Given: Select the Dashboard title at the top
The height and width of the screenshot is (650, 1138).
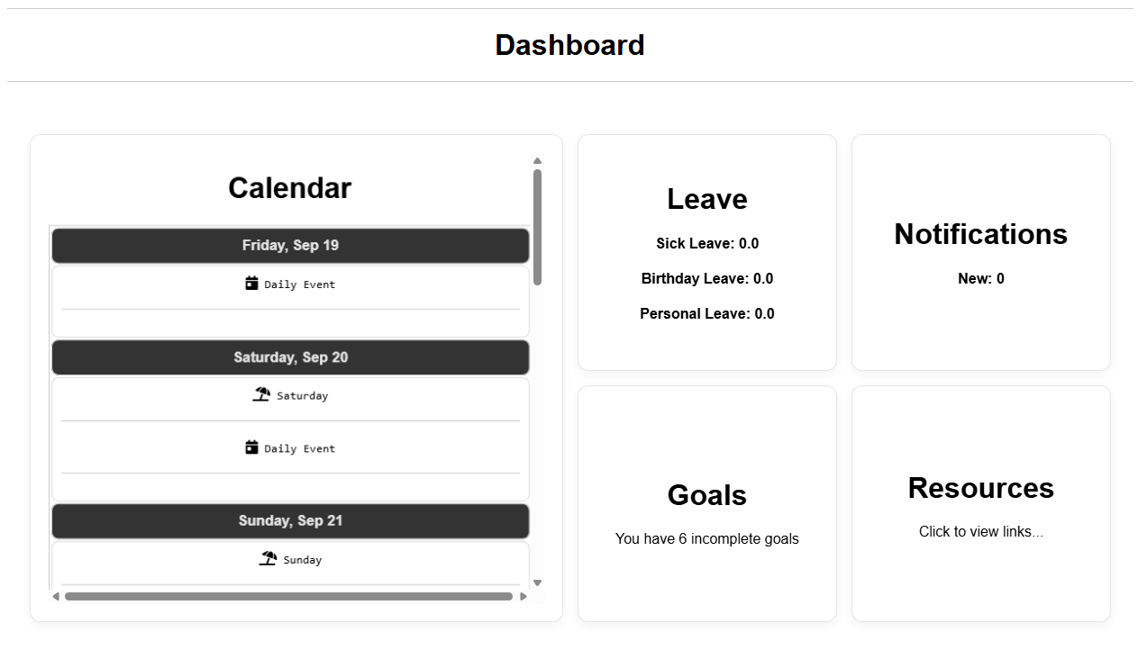Looking at the screenshot, I should 569,45.
